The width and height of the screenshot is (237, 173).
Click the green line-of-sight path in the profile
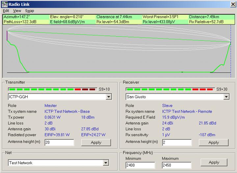pyautogui.click(x=119, y=37)
